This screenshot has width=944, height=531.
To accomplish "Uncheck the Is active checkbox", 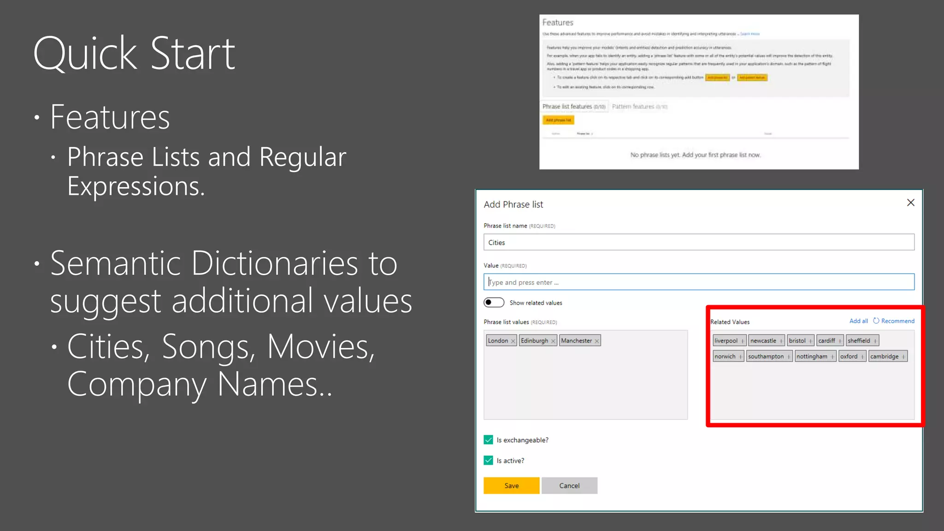I will pyautogui.click(x=489, y=460).
